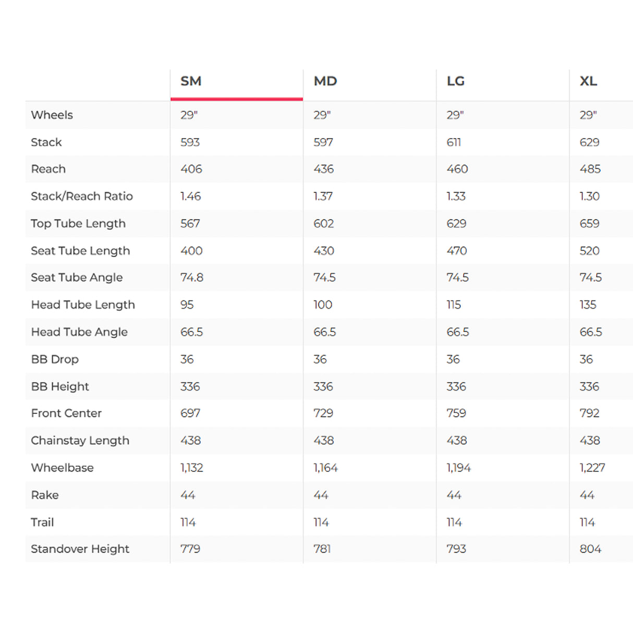Select the Chainstay Length row label
Viewport: 633px width, 633px height.
pyautogui.click(x=80, y=440)
